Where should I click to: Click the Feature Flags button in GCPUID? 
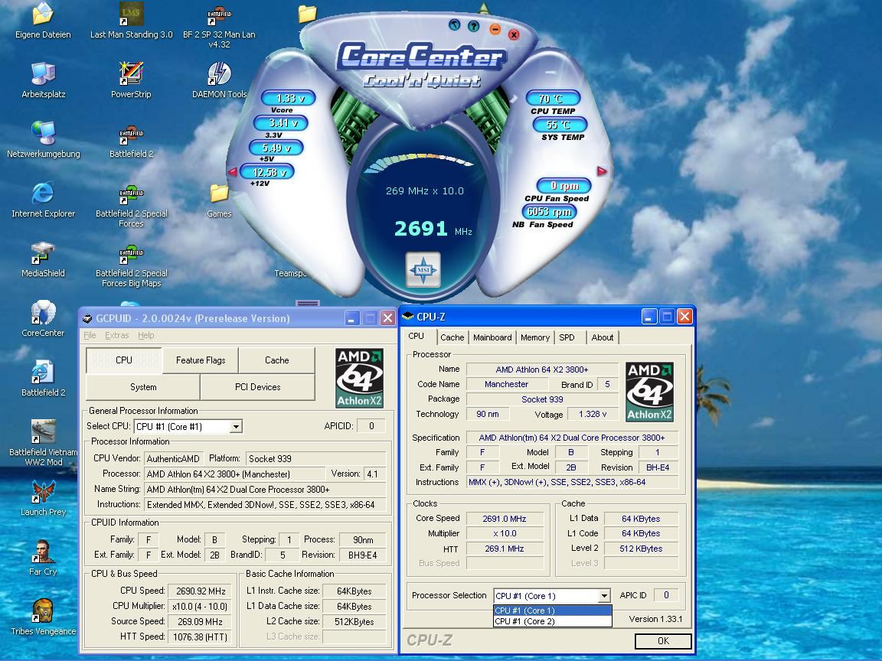coord(201,360)
